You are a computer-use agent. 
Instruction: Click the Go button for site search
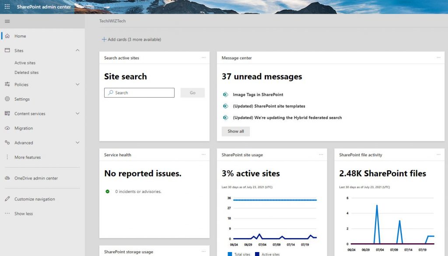(x=192, y=93)
